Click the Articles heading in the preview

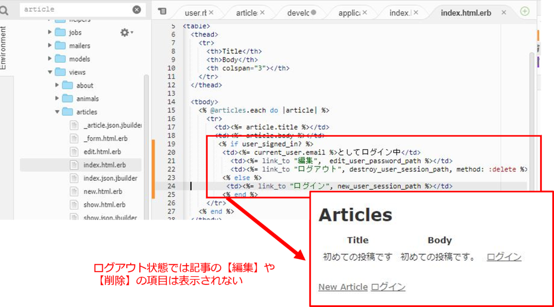click(355, 215)
